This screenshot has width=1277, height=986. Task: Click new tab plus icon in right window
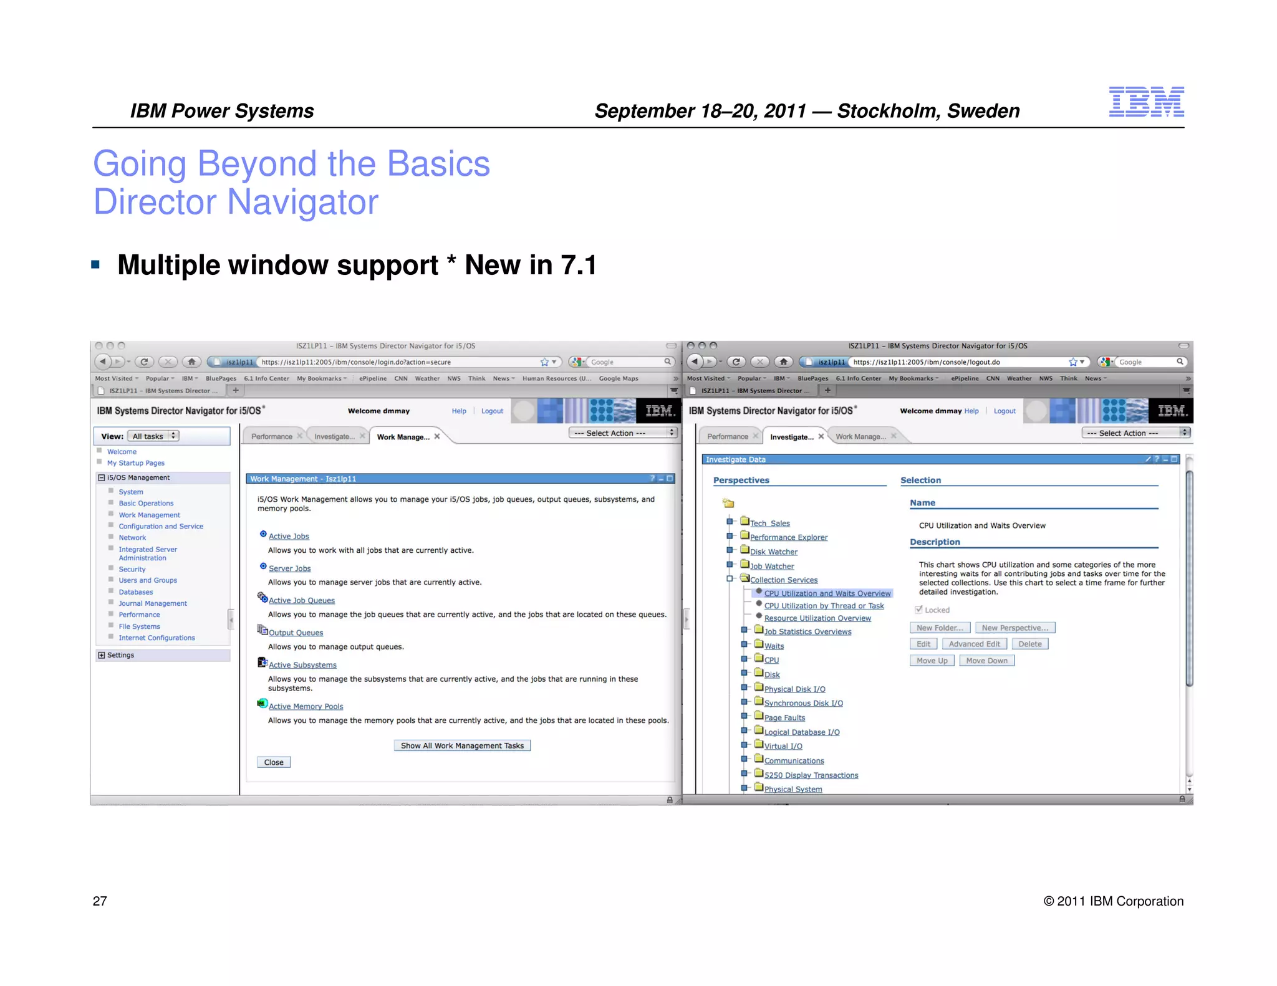[x=827, y=390]
